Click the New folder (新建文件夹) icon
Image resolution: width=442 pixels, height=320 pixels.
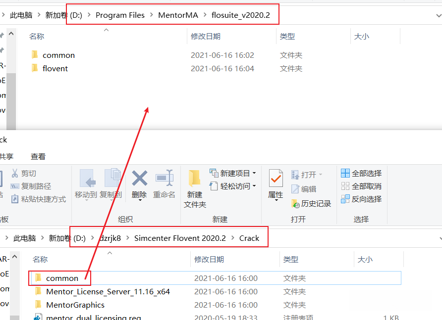[195, 179]
